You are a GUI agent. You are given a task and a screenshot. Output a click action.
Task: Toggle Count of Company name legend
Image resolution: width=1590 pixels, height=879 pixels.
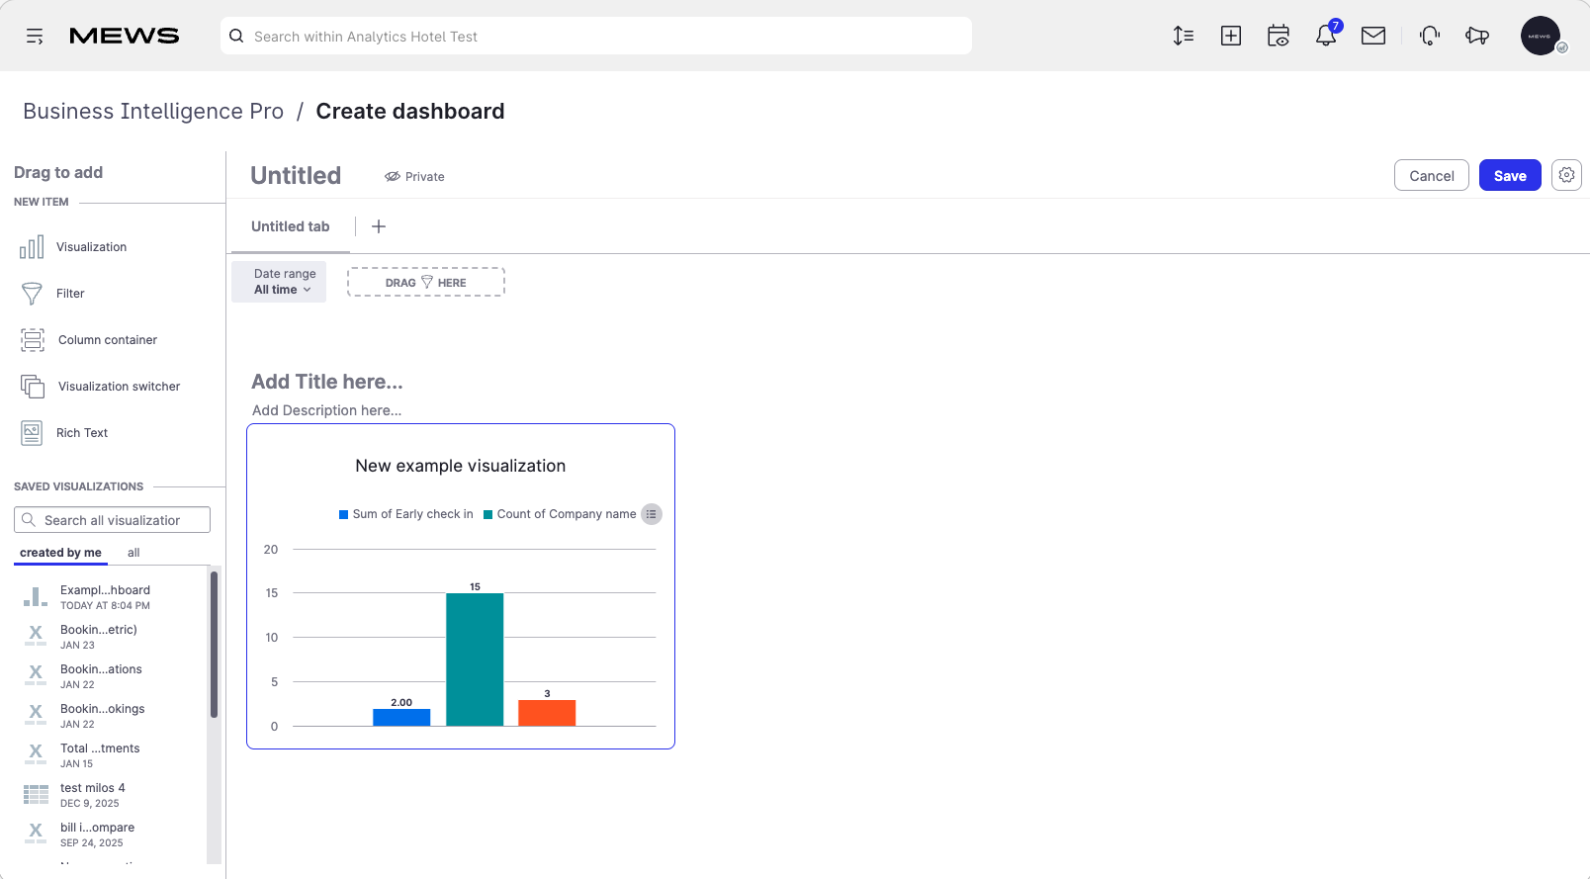[560, 514]
